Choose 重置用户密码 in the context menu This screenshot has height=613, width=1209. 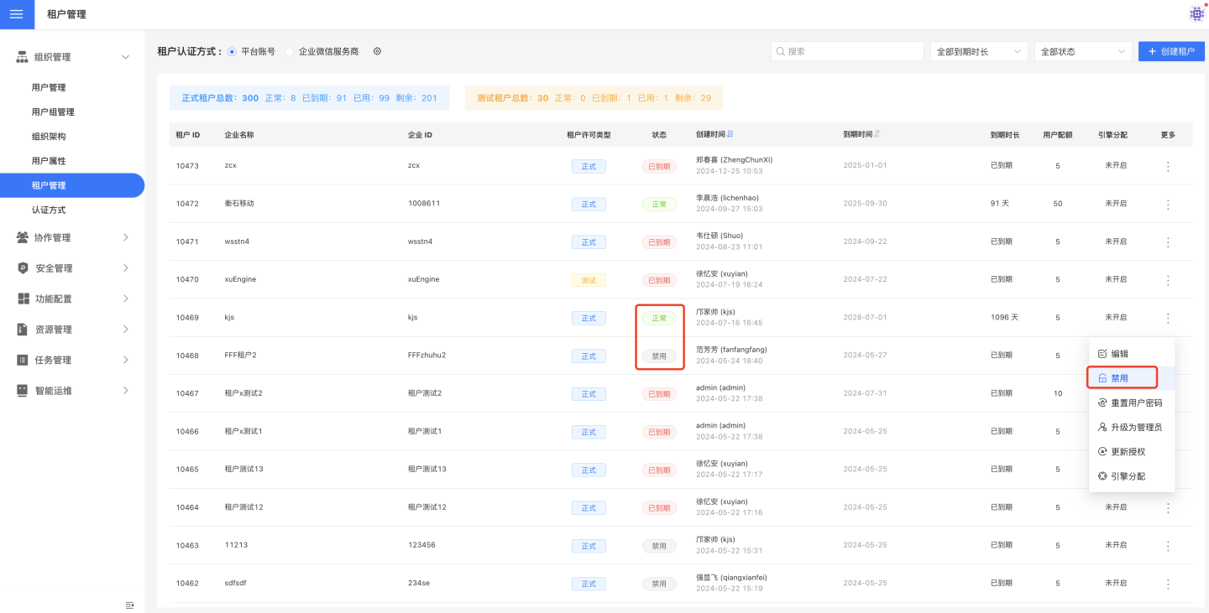coord(1136,403)
